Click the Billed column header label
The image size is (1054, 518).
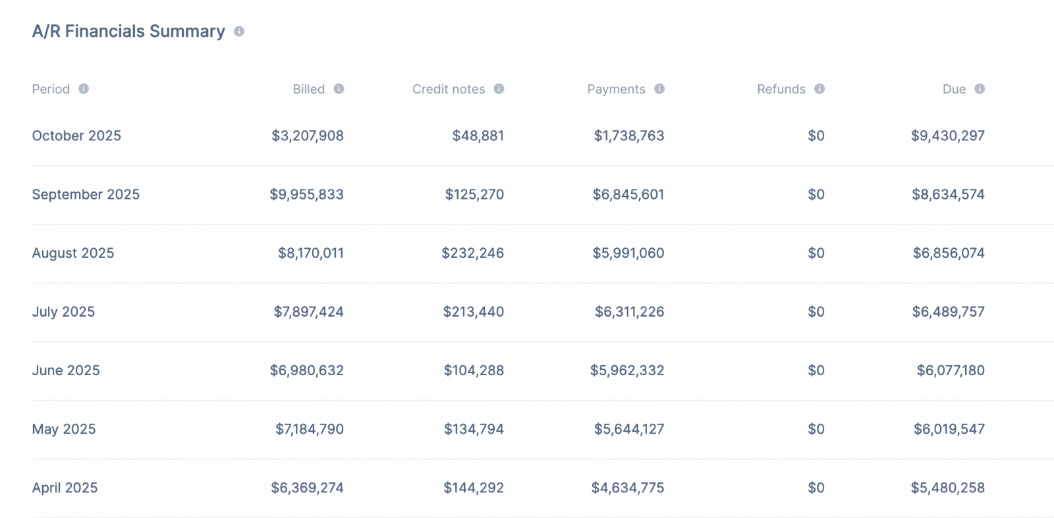coord(308,89)
